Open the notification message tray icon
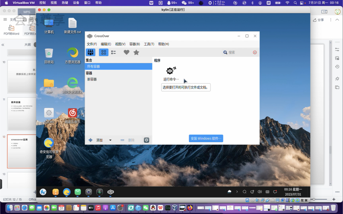The height and width of the screenshot is (214, 343). 275,192
